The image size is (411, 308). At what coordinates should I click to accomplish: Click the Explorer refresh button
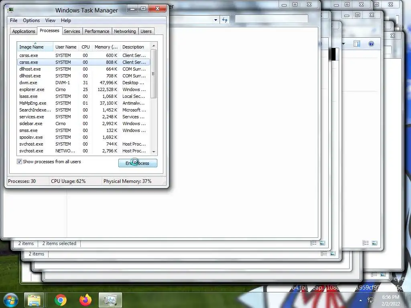coord(225,20)
